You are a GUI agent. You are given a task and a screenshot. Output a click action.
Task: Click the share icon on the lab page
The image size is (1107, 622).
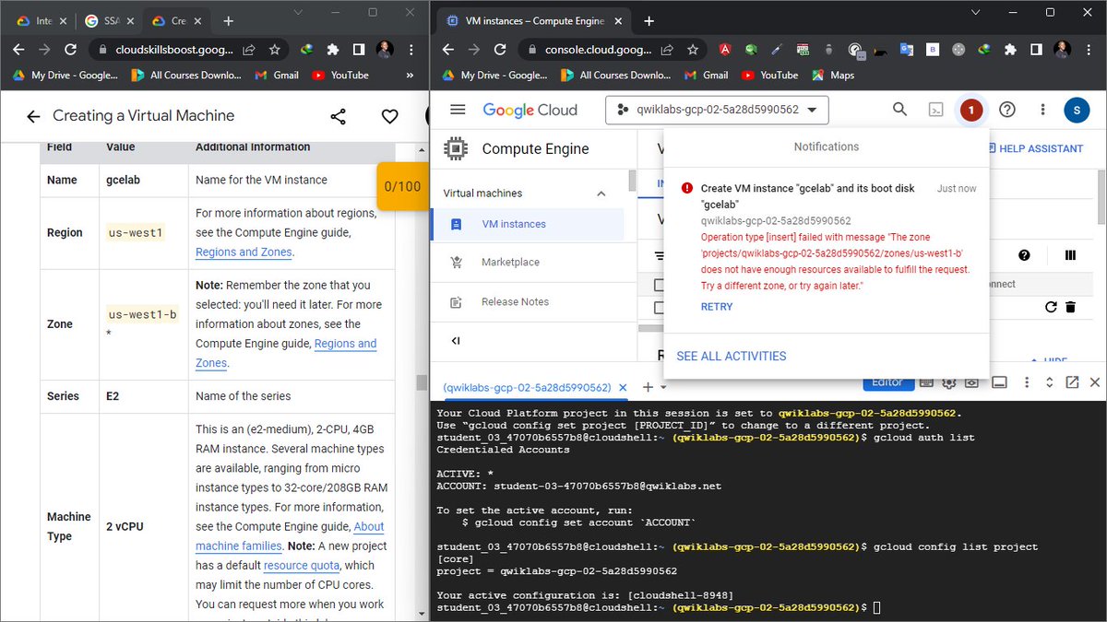coord(339,116)
